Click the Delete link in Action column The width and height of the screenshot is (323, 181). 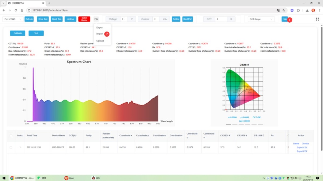296,144
